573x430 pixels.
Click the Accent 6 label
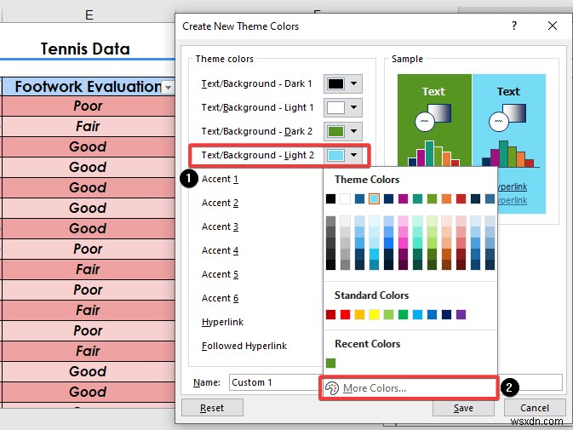point(220,298)
